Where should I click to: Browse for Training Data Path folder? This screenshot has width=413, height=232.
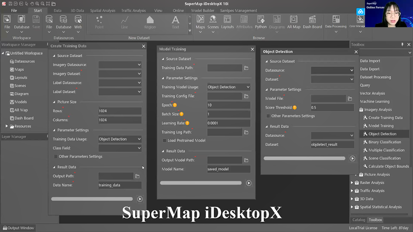coord(246,68)
